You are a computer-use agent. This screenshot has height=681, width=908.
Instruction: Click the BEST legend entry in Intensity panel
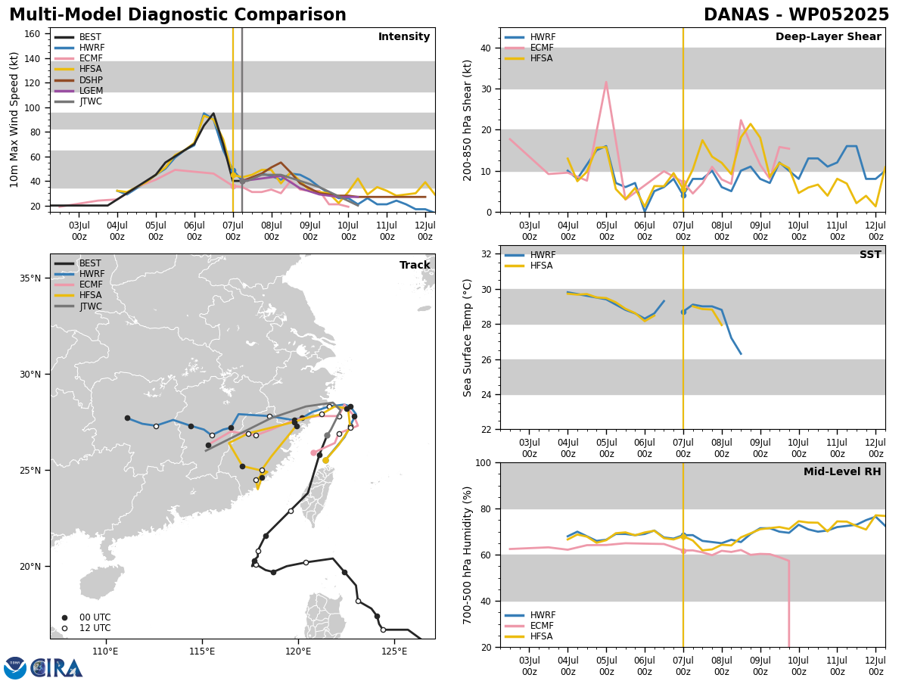point(78,37)
